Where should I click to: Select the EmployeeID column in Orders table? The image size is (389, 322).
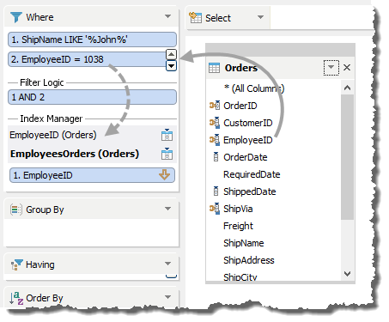248,140
